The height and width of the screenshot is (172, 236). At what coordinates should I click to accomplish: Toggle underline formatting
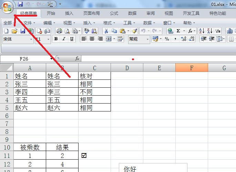tap(72, 39)
